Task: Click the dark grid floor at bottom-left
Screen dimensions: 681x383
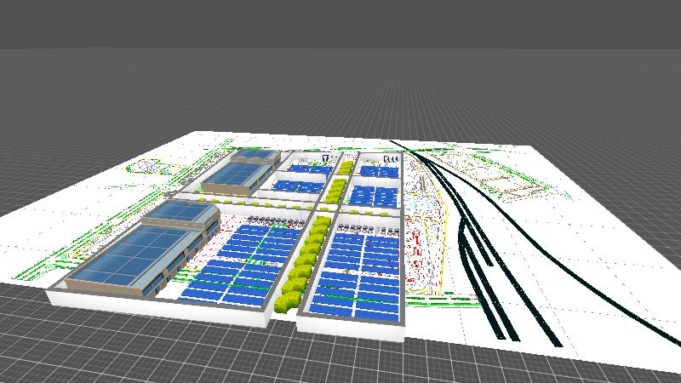Action: coord(85,340)
